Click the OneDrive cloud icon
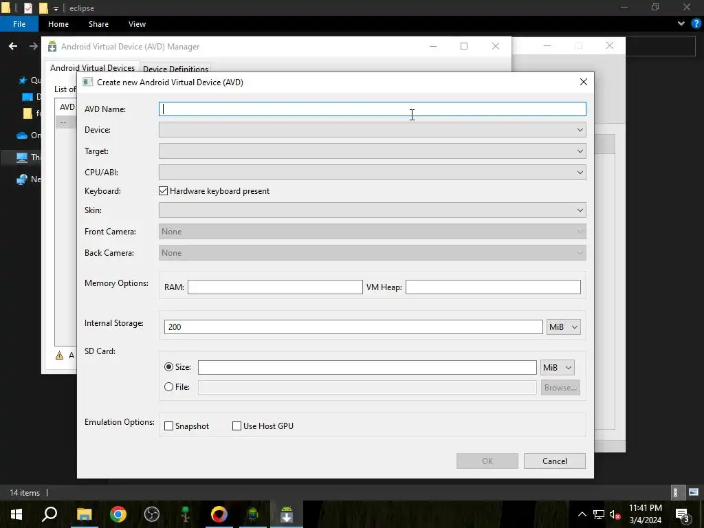Image resolution: width=704 pixels, height=528 pixels. pos(22,135)
